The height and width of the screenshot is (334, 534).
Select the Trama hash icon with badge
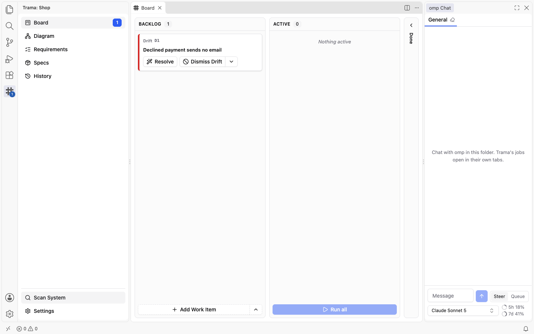tap(10, 91)
